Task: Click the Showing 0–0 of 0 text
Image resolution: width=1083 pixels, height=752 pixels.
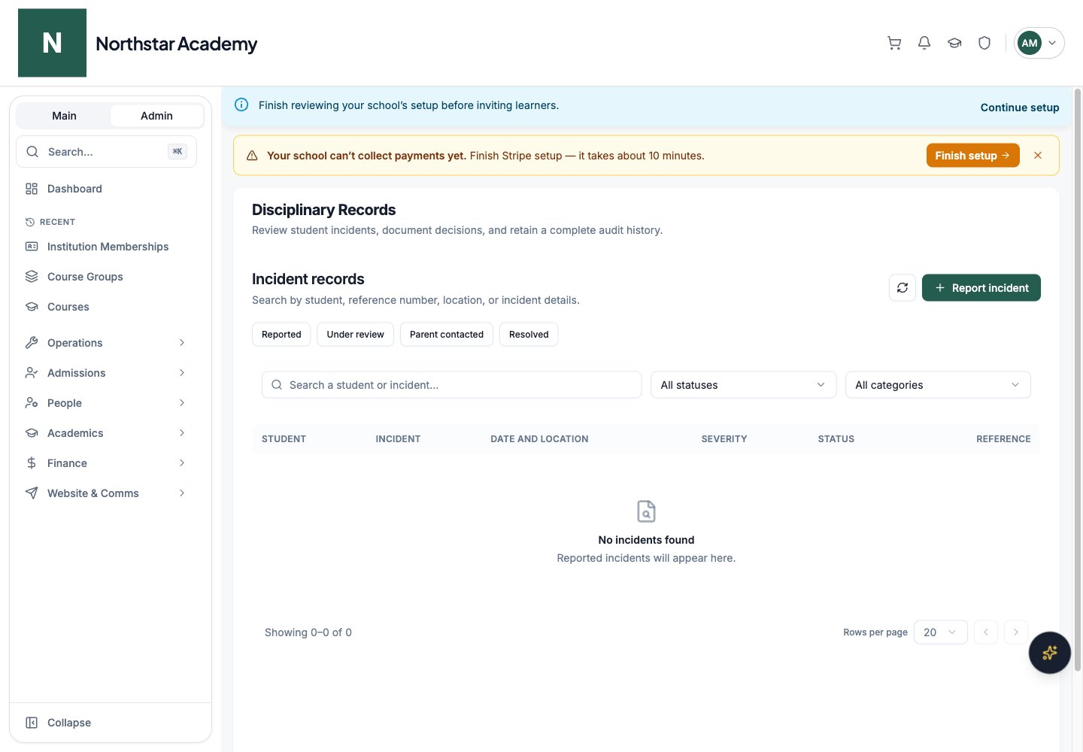Action: [308, 632]
